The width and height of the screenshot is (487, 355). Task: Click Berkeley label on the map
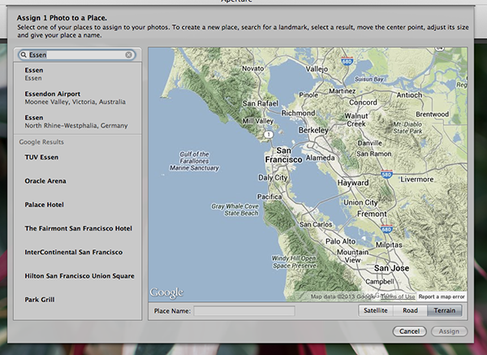tap(313, 130)
